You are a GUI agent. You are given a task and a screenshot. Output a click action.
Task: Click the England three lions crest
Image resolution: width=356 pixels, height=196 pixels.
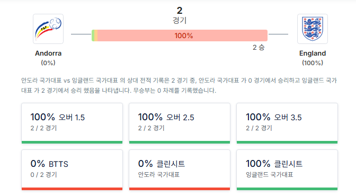point(313,29)
